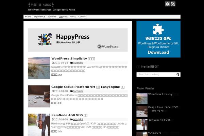Image resolution: width=204 pixels, height=136 pixels.
Task: Click read more link under WordPress Simplicity
Action: (x=56, y=74)
